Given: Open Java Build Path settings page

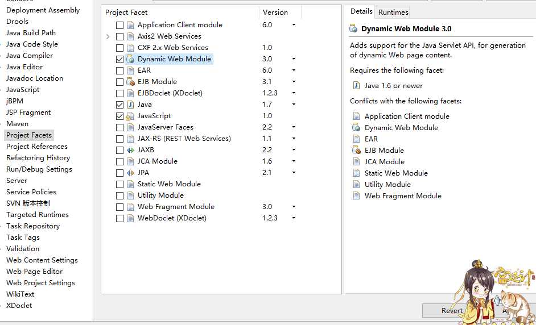Looking at the screenshot, I should click(x=31, y=33).
